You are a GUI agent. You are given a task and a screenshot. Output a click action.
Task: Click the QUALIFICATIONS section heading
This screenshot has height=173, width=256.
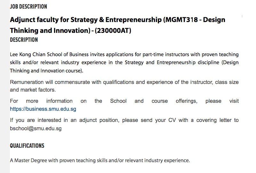pos(27,146)
